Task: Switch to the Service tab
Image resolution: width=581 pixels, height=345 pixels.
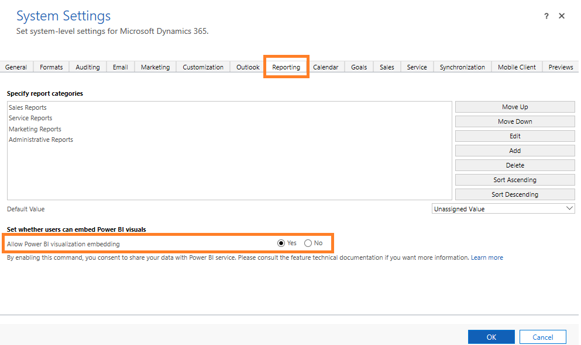Action: [417, 67]
